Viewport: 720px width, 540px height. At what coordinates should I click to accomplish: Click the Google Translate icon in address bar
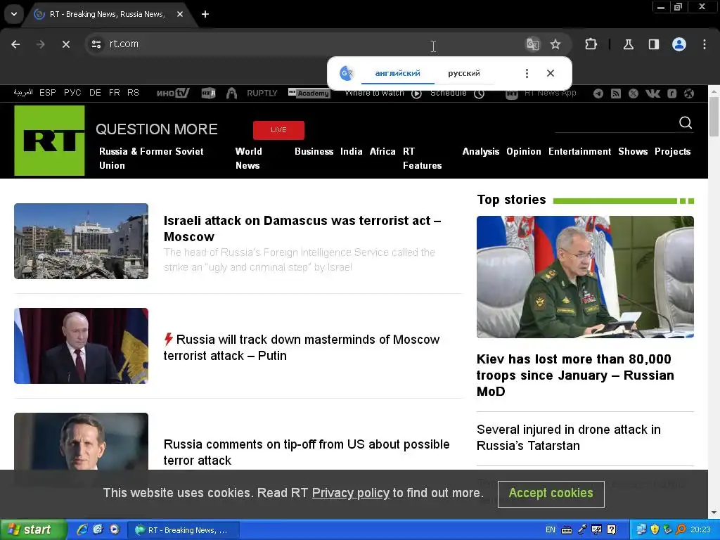point(532,44)
